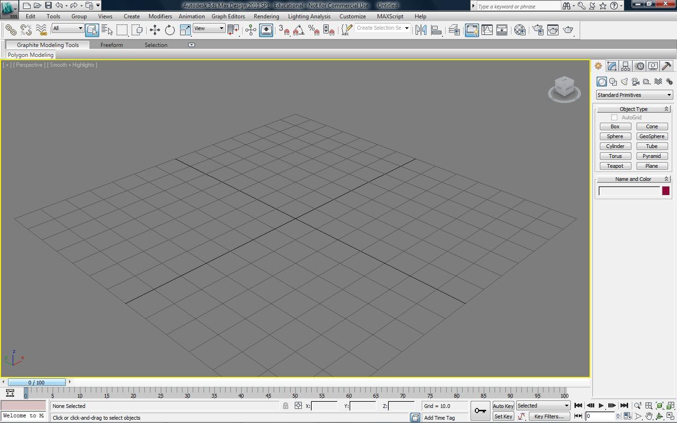The width and height of the screenshot is (677, 423).
Task: Turn on Auto Key mode
Action: 503,406
